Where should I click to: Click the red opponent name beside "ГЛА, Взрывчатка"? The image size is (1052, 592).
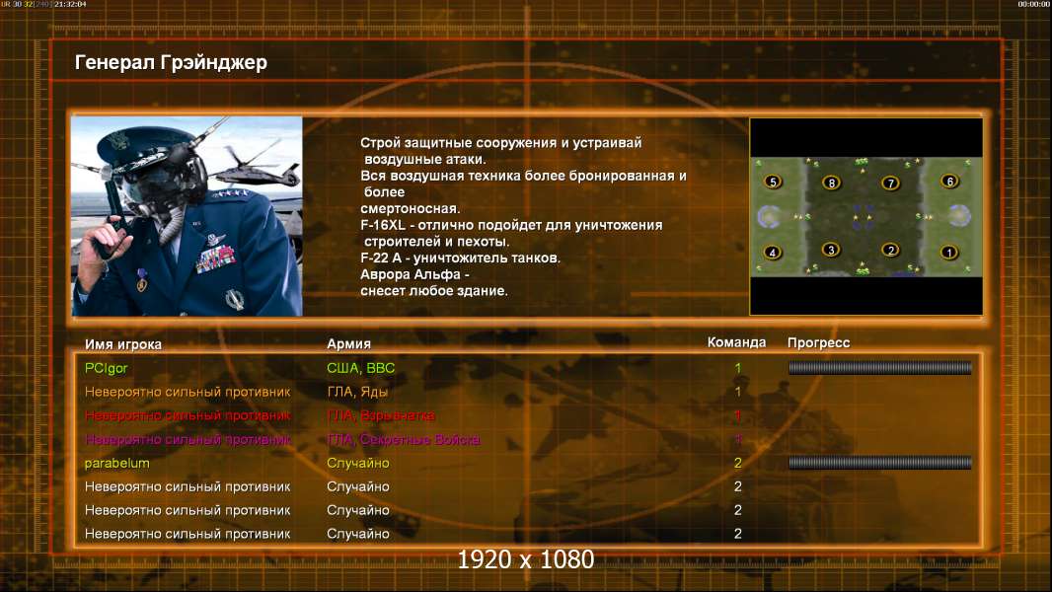point(188,415)
